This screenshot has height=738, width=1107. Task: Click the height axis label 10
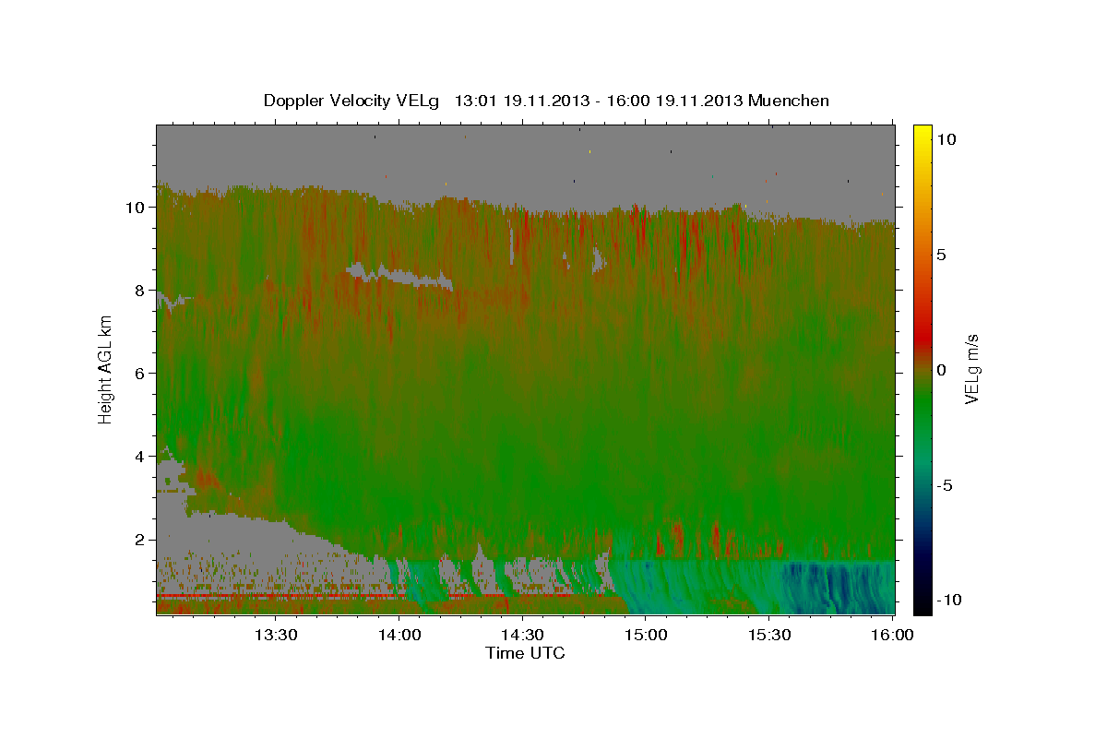click(x=136, y=208)
